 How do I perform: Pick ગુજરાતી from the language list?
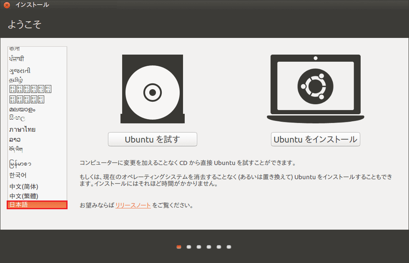[x=20, y=71]
